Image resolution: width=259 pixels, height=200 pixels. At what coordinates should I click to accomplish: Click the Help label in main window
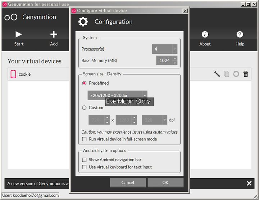240,44
